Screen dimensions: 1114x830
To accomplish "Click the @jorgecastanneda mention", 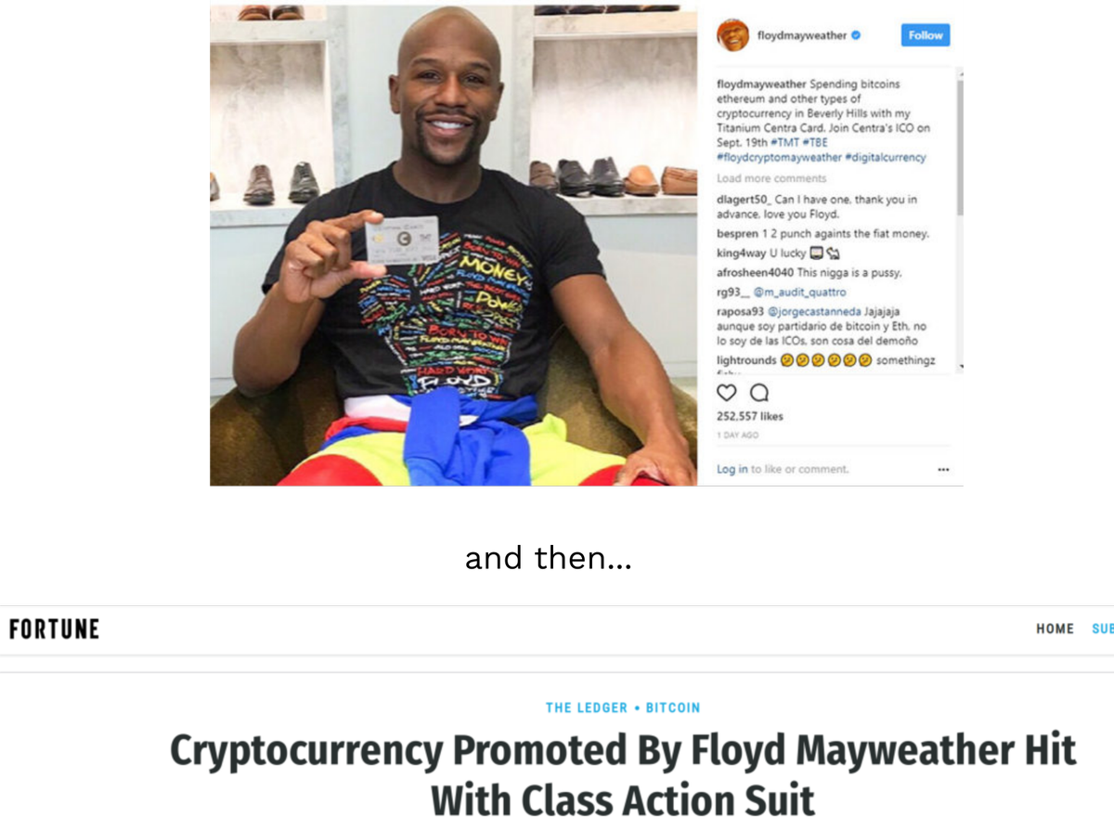I will click(813, 313).
